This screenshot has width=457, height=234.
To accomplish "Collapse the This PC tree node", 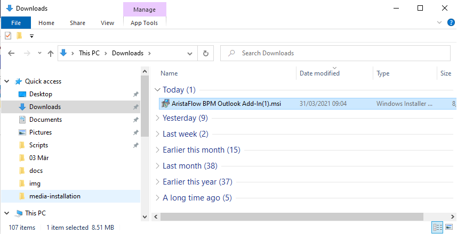I will pyautogui.click(x=7, y=213).
